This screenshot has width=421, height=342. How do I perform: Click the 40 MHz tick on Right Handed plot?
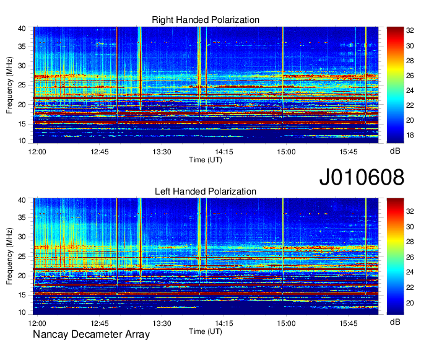tap(22, 28)
